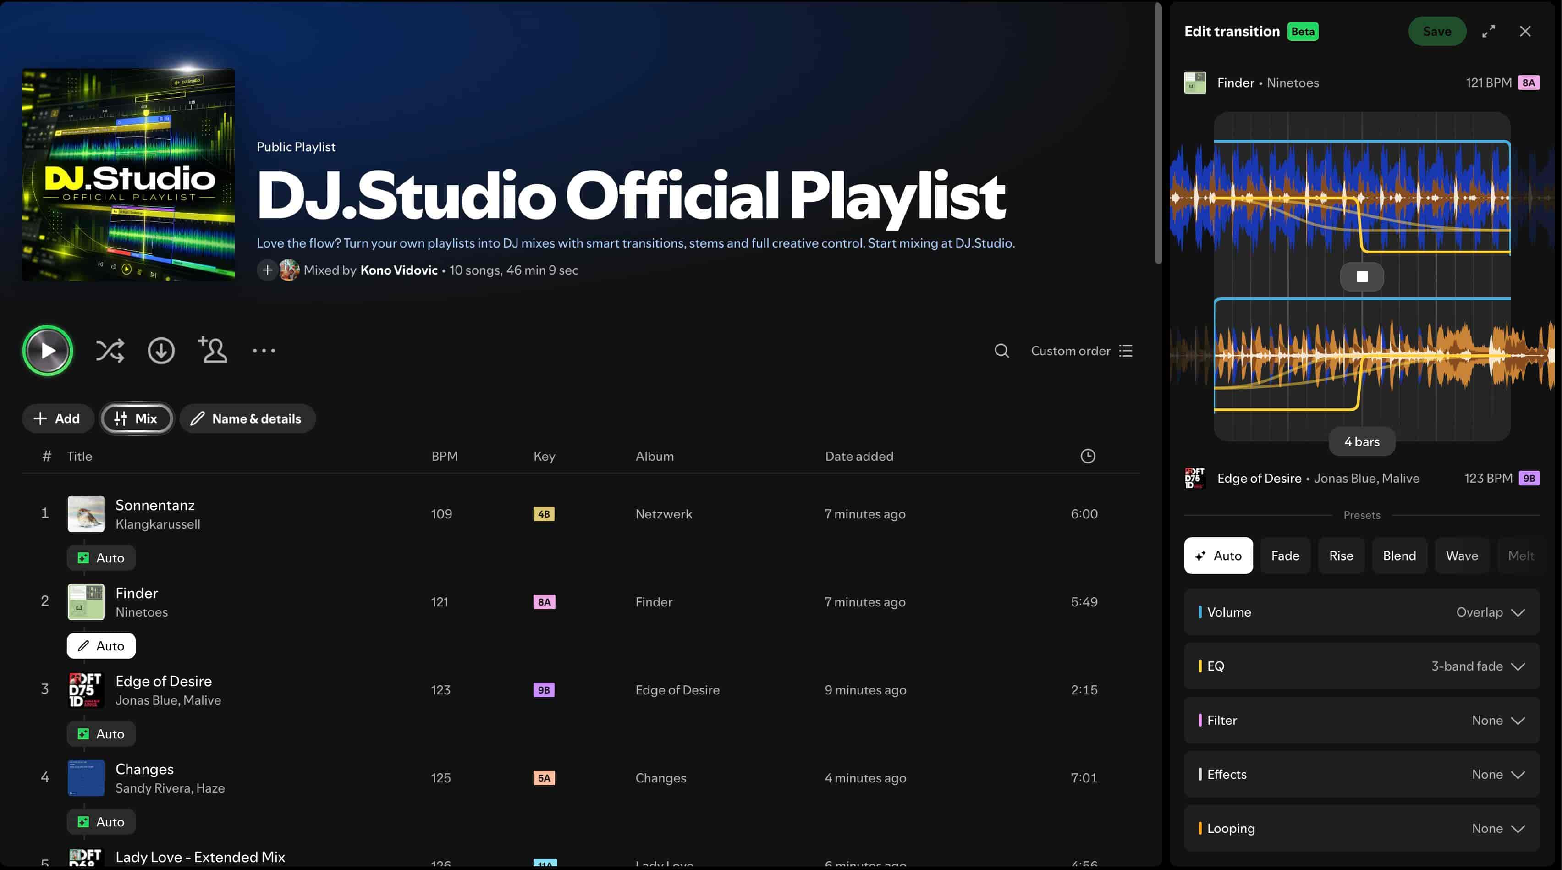Sort by the duration clock column icon
Viewport: 1562px width, 870px height.
pyautogui.click(x=1088, y=456)
